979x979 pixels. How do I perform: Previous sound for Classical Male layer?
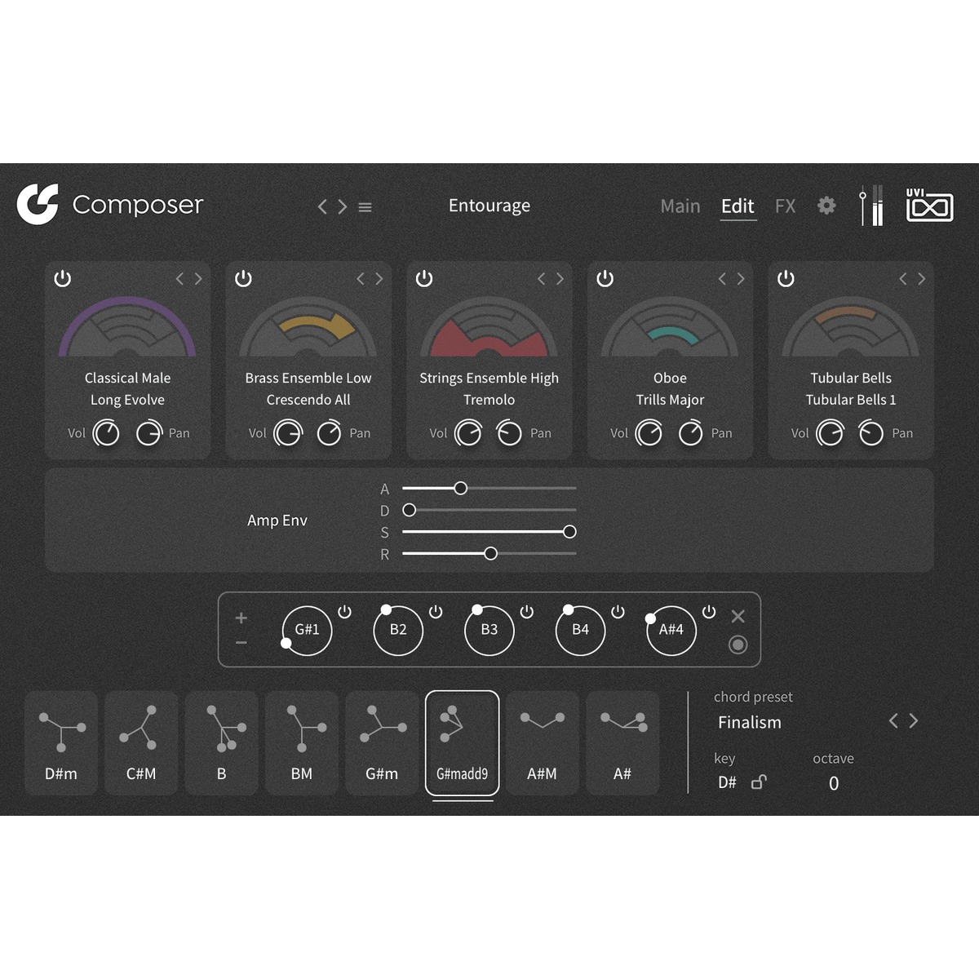tap(179, 278)
